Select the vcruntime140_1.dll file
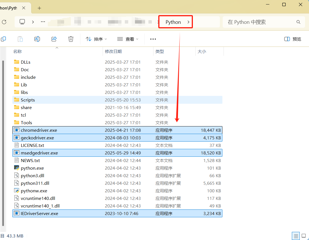This screenshot has width=309, height=240. tap(117, 206)
